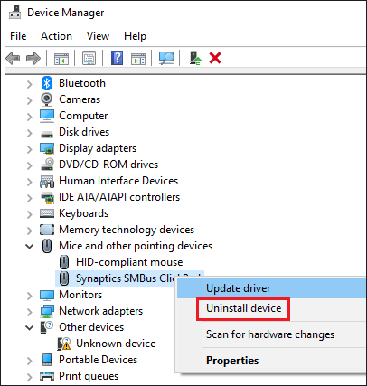Select Update driver in context menu
367x386 pixels.
238,288
